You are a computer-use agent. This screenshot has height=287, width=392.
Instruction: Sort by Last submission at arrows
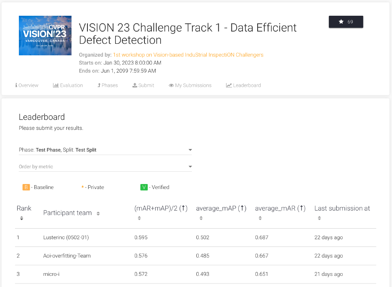click(x=320, y=218)
